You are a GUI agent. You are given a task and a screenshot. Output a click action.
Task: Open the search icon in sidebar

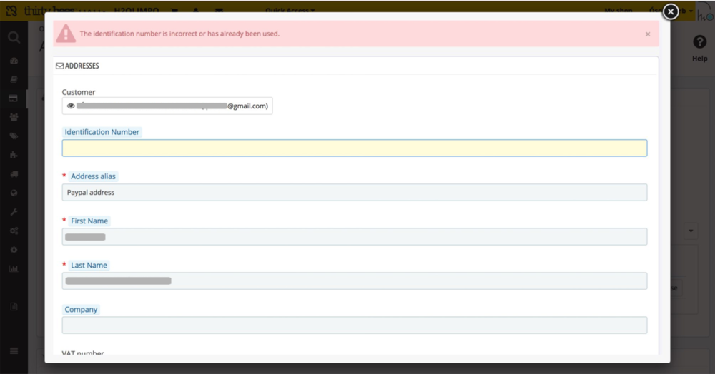[x=14, y=38]
